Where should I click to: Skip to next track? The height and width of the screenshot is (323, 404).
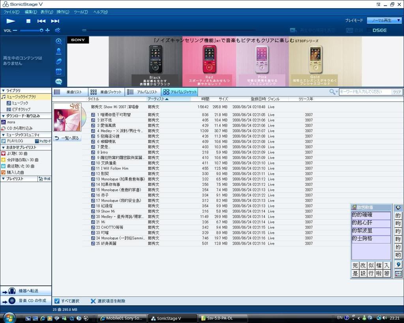tap(55, 21)
